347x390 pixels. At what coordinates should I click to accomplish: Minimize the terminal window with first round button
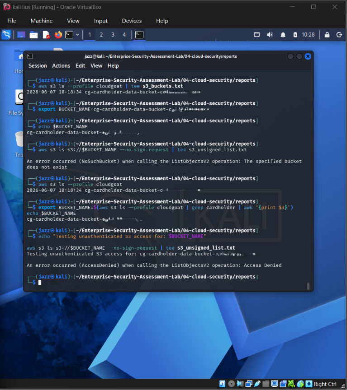[290, 56]
